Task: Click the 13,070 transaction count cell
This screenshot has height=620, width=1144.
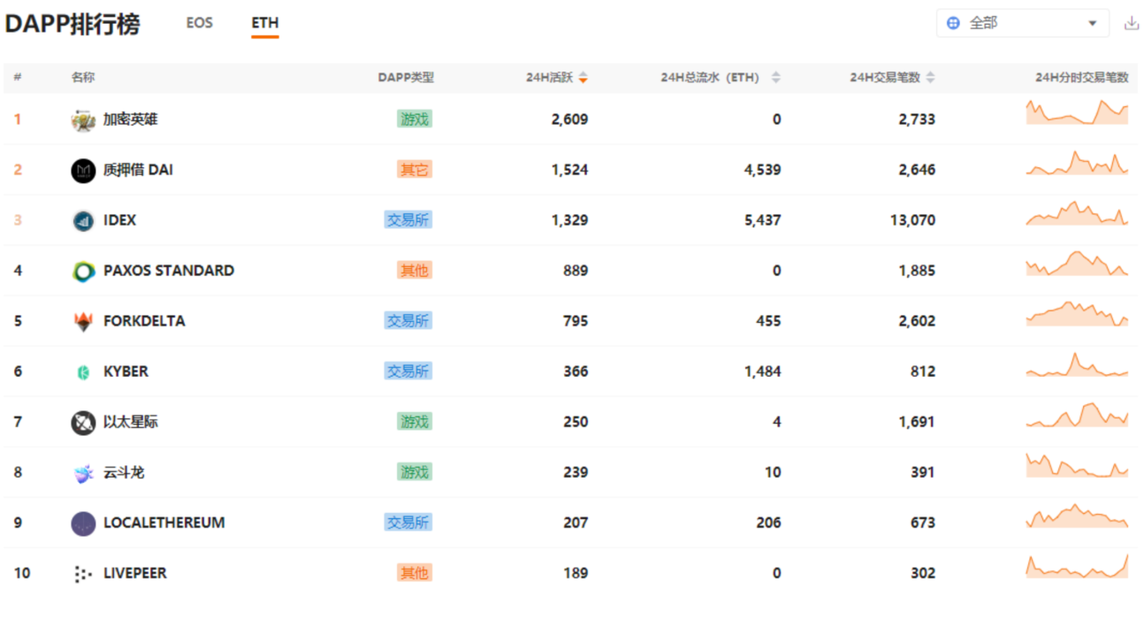Action: coord(912,220)
